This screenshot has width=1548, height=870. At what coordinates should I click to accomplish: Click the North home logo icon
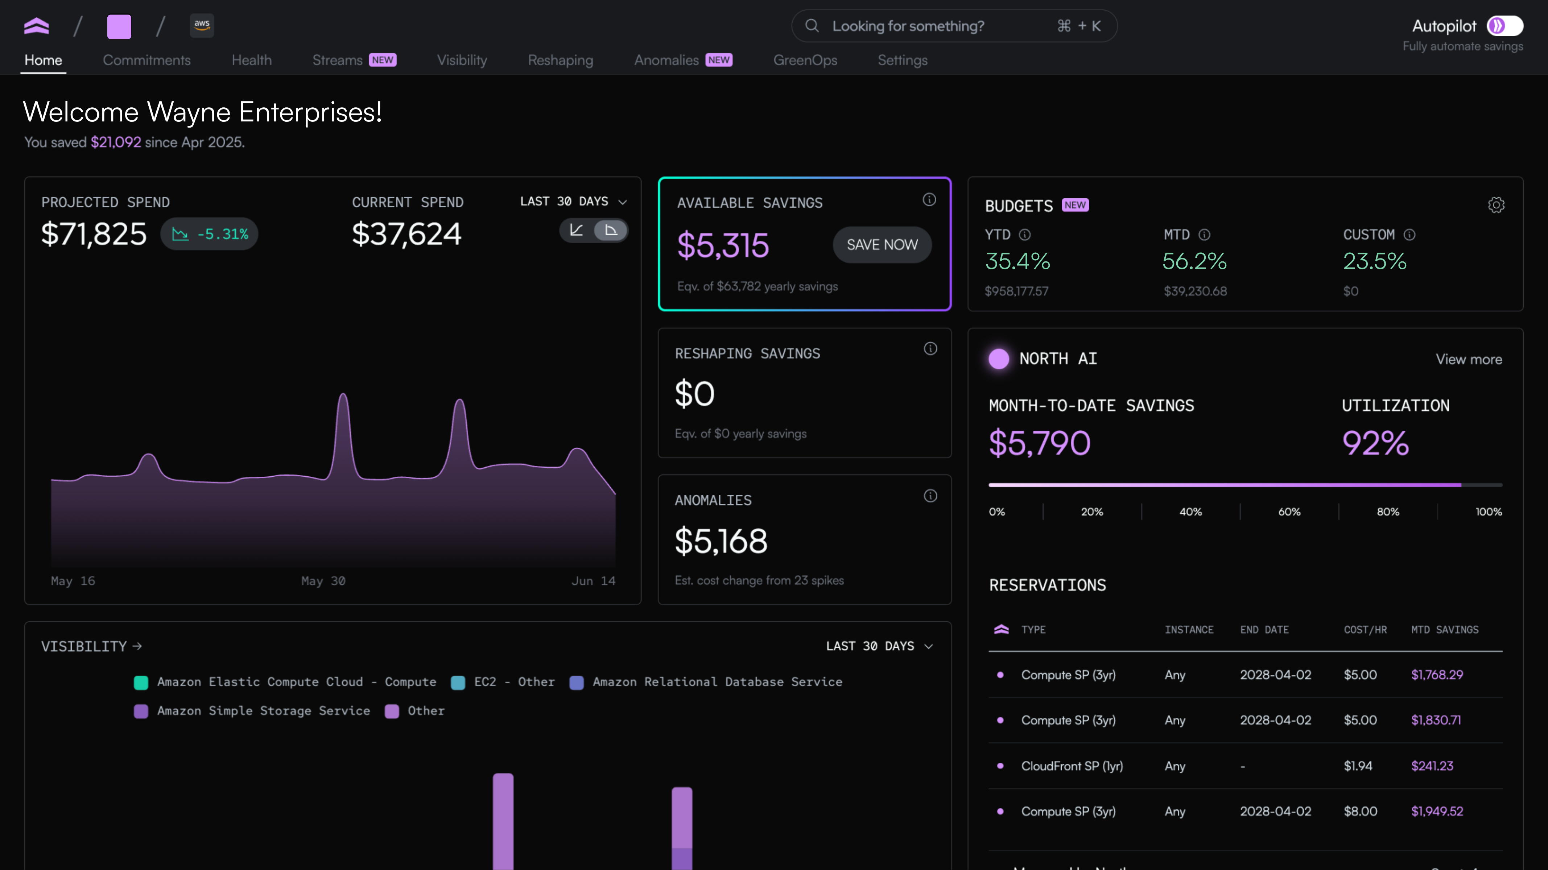(x=36, y=26)
